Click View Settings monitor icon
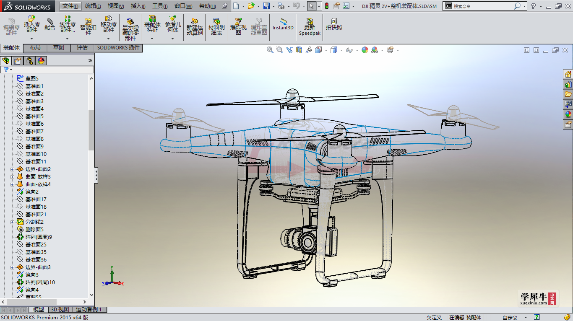 pos(390,50)
